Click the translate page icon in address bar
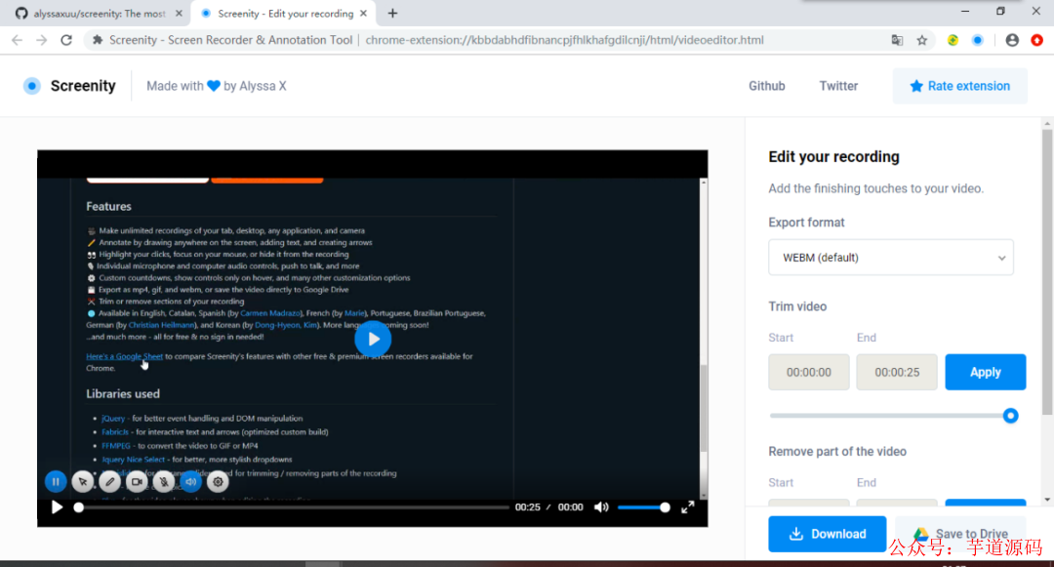 pos(897,40)
